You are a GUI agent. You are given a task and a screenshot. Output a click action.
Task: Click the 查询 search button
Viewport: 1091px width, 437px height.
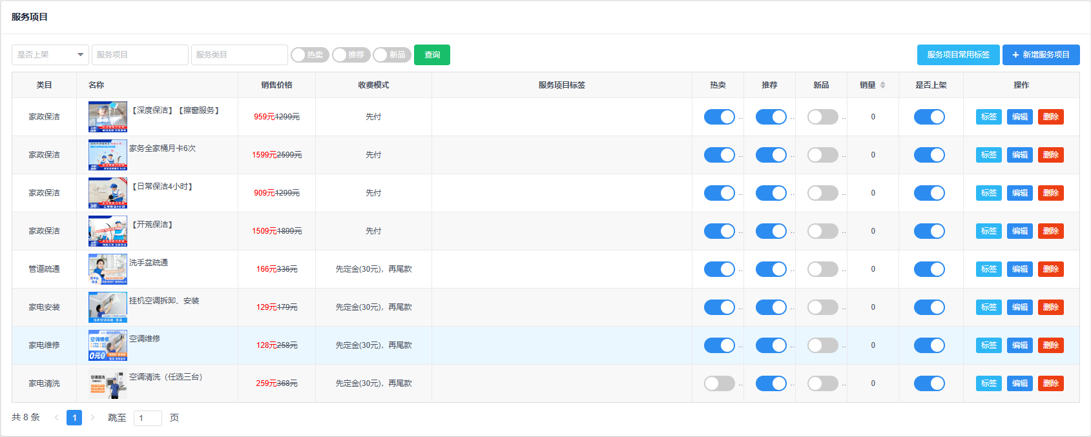click(x=431, y=55)
